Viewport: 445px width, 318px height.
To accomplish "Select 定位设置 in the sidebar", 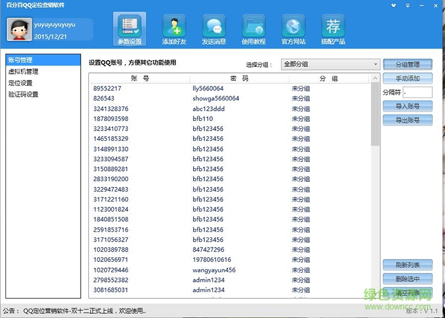I will coord(43,83).
